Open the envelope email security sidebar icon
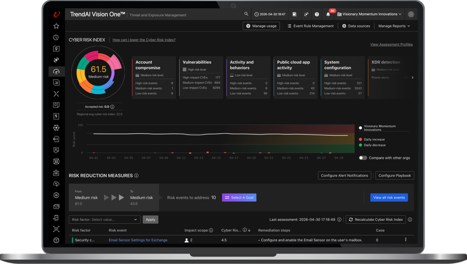The height and width of the screenshot is (264, 467). pos(56,206)
